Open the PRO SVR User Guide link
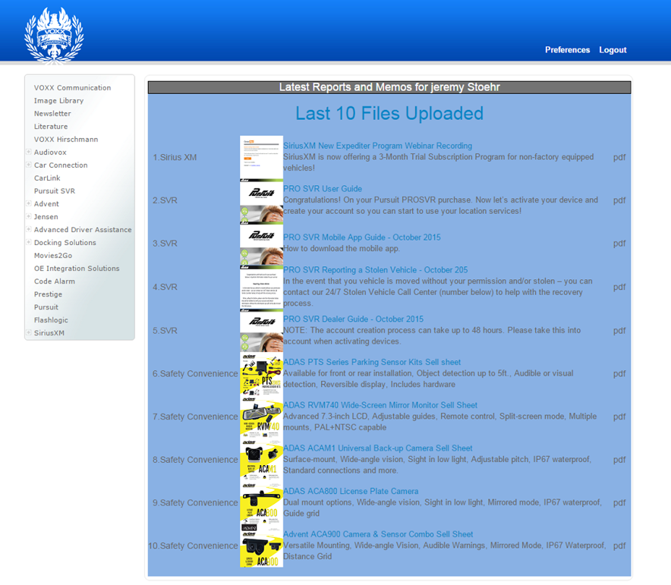Viewport: 671px width, 585px height. pyautogui.click(x=323, y=189)
